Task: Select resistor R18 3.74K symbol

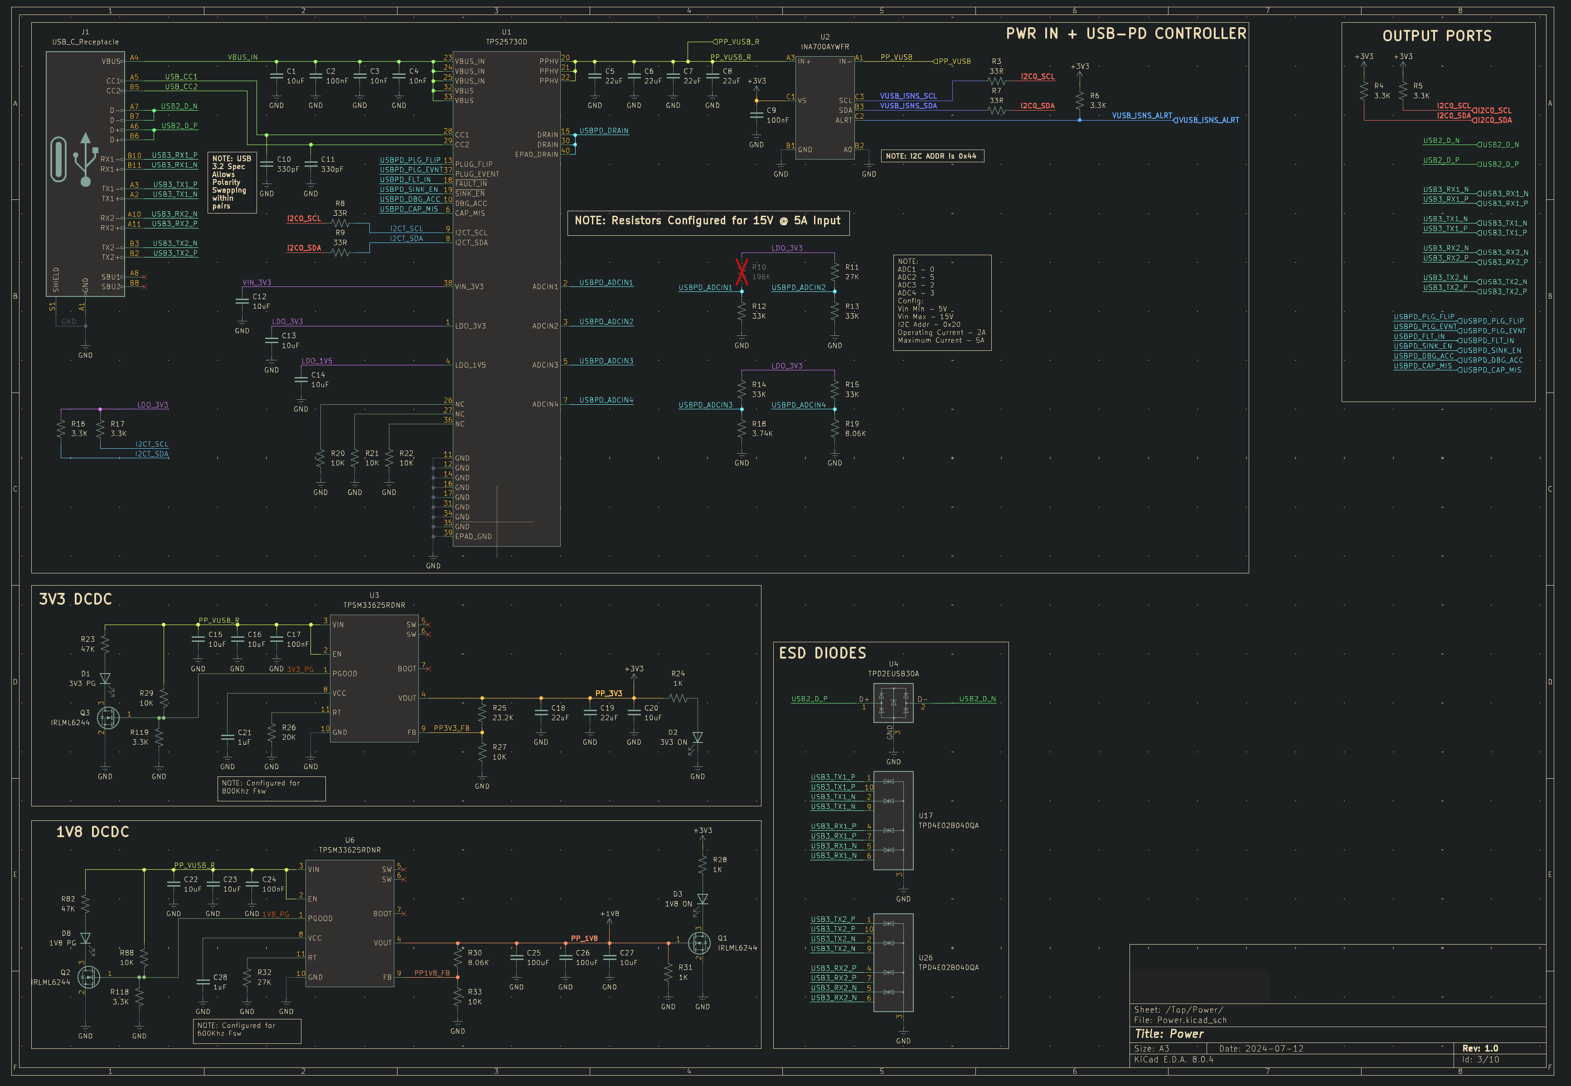Action: click(742, 428)
